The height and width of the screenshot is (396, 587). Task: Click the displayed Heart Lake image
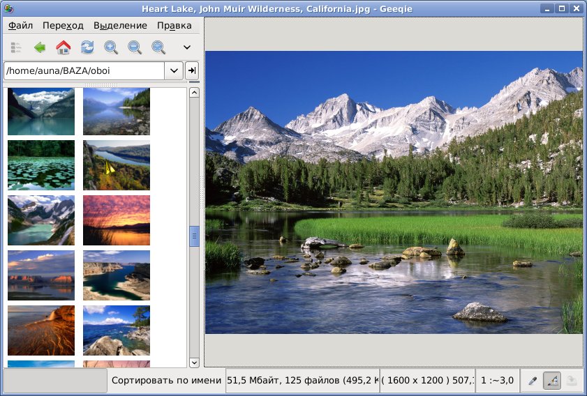pos(394,192)
